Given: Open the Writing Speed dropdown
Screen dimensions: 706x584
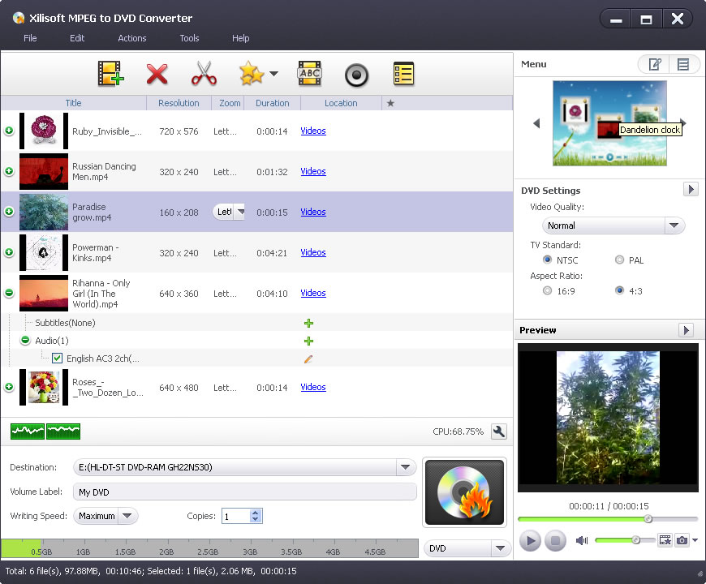Looking at the screenshot, I should pyautogui.click(x=127, y=516).
